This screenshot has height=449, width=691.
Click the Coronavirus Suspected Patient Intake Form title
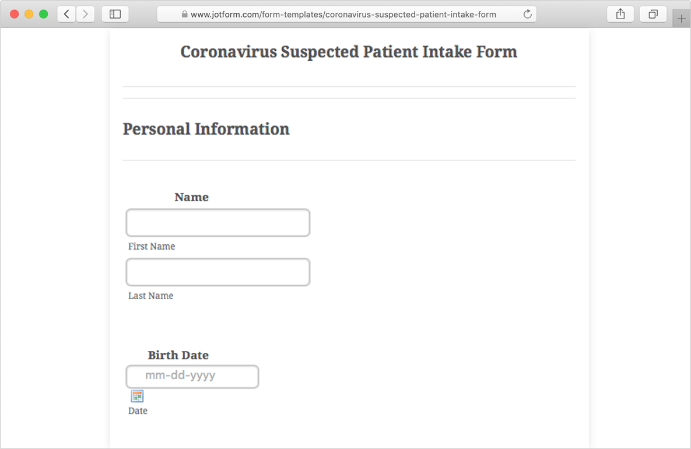click(349, 52)
